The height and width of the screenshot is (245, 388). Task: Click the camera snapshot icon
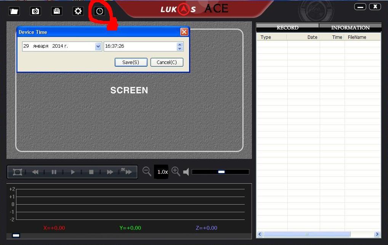(35, 11)
